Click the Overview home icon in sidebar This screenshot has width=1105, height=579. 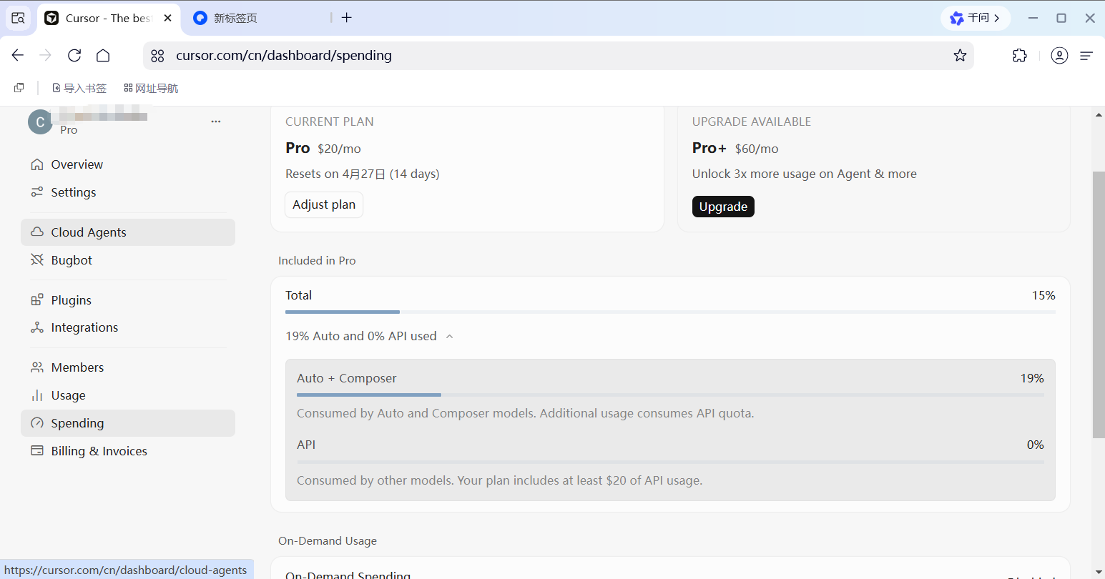pos(37,164)
